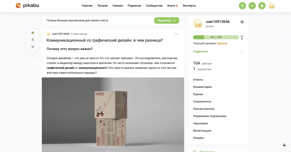
Task: Open profile settings gear icon
Action: coord(242,22)
